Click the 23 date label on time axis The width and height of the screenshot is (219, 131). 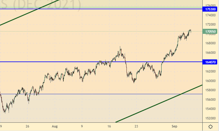click(136, 126)
